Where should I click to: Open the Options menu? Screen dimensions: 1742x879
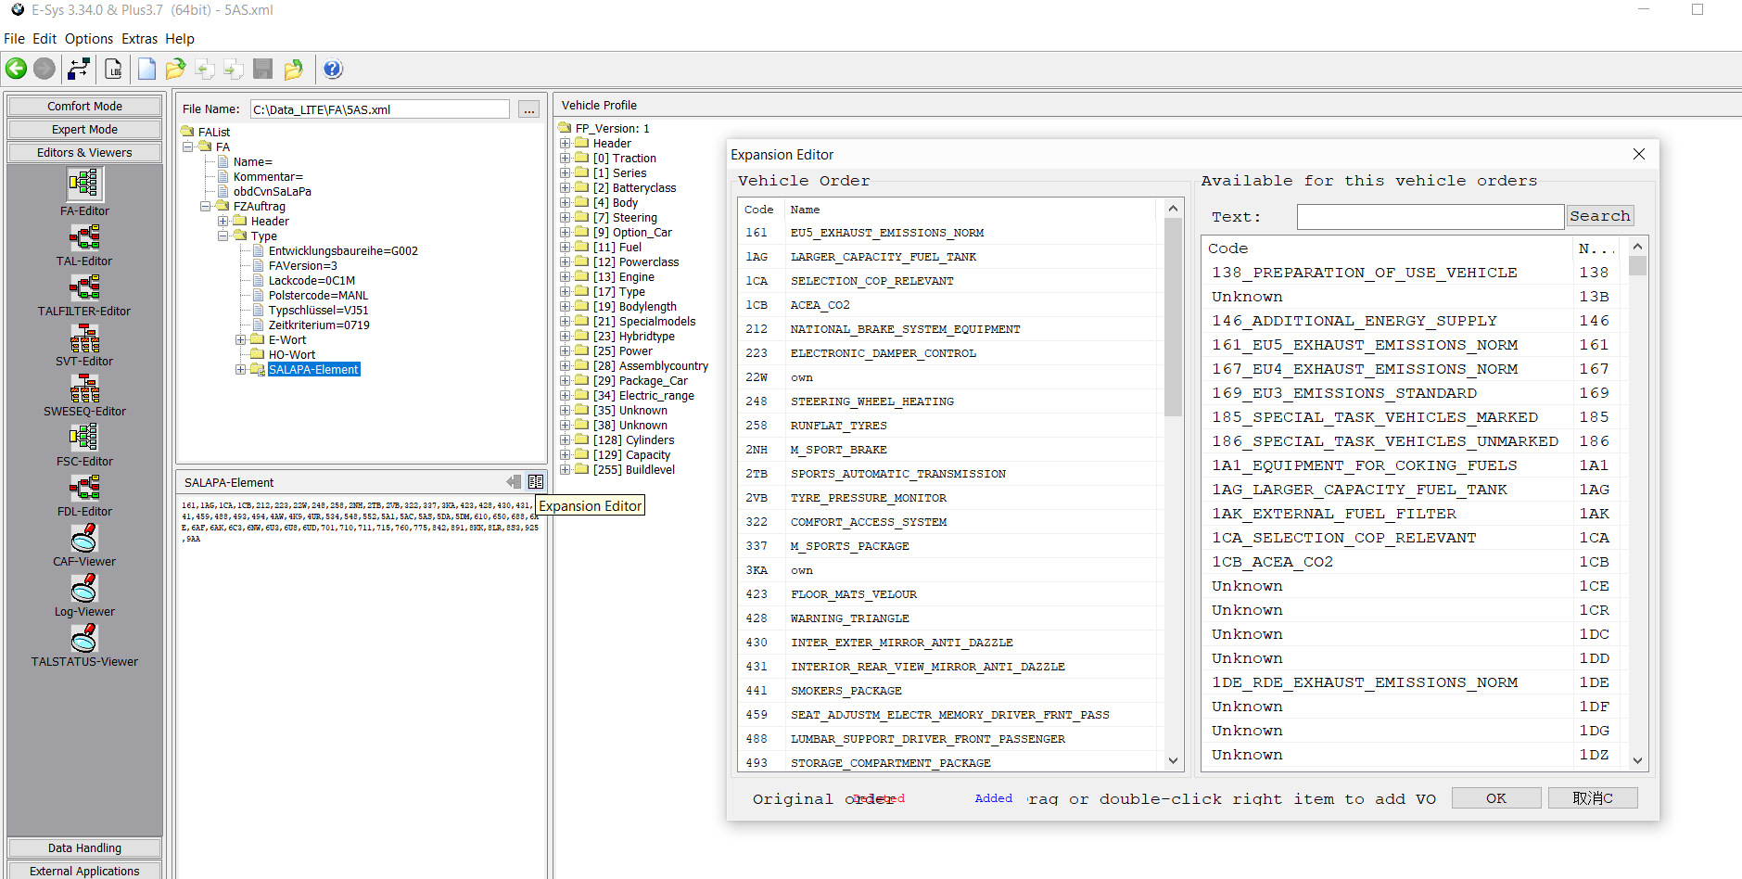coord(89,39)
